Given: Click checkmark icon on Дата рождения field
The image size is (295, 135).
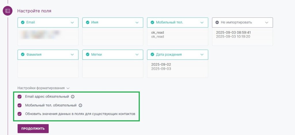Looking at the screenshot, I should (152, 54).
